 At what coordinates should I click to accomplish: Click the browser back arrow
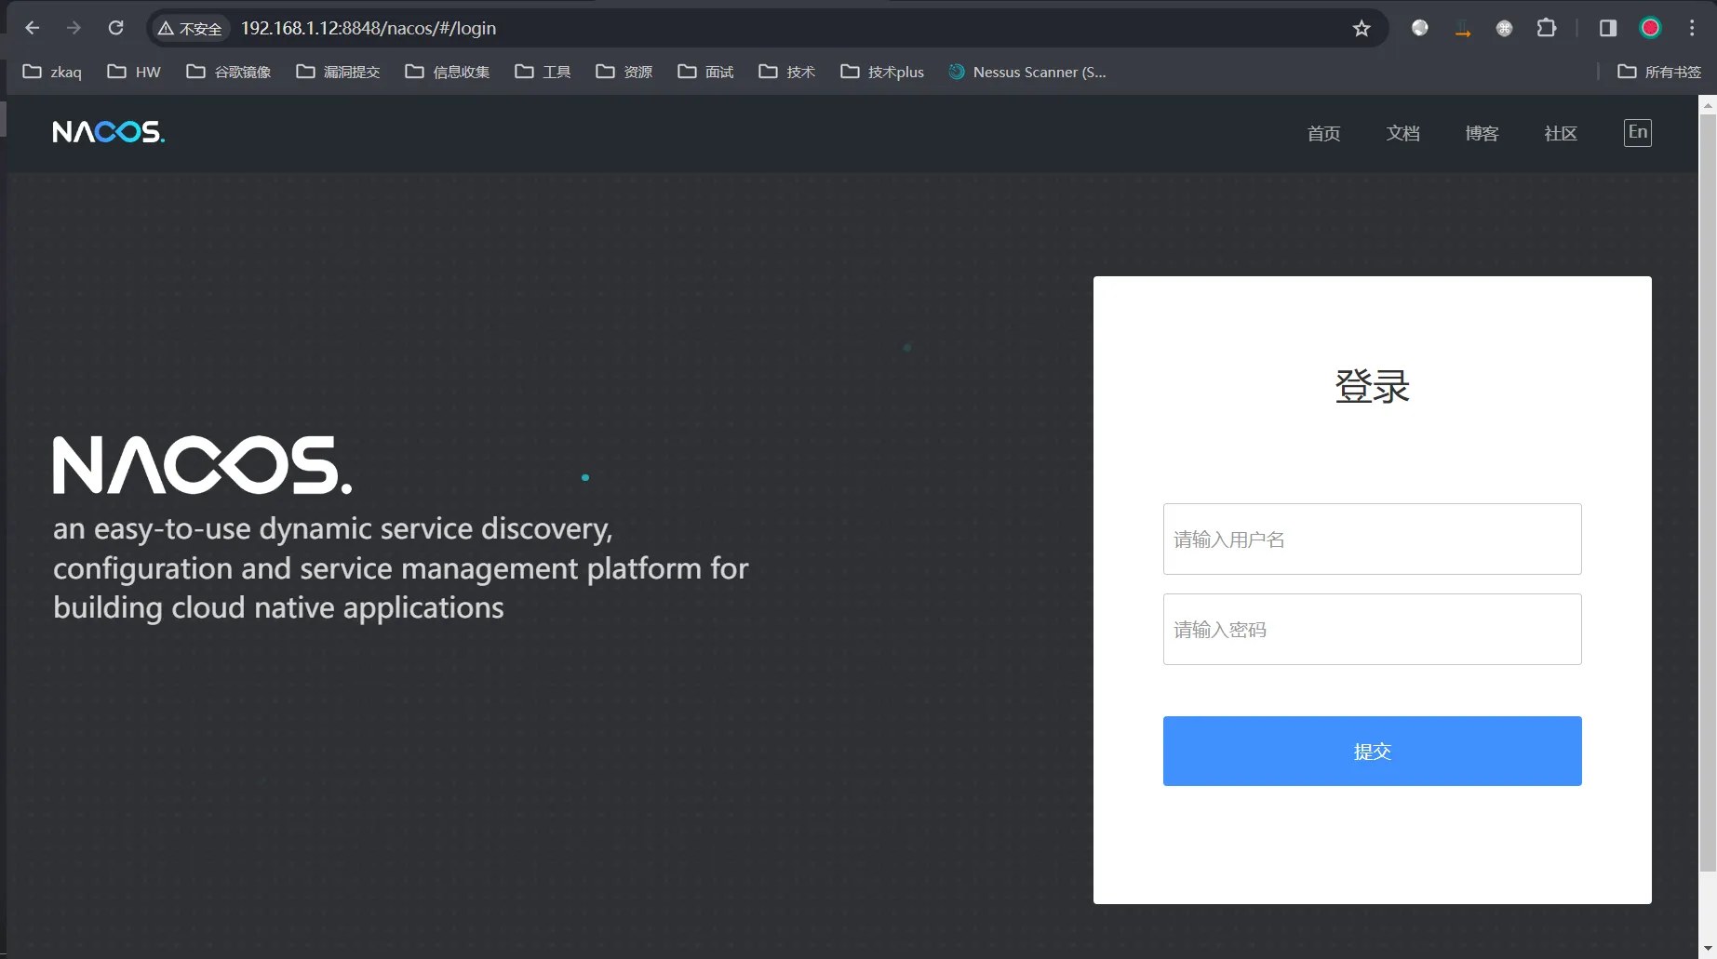tap(32, 28)
